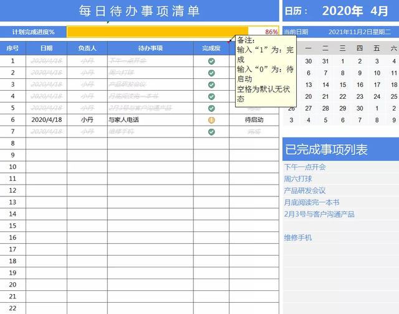Image resolution: width=399 pixels, height=314 pixels.
Task: Click green checkmark icon in row 1
Action: point(211,61)
